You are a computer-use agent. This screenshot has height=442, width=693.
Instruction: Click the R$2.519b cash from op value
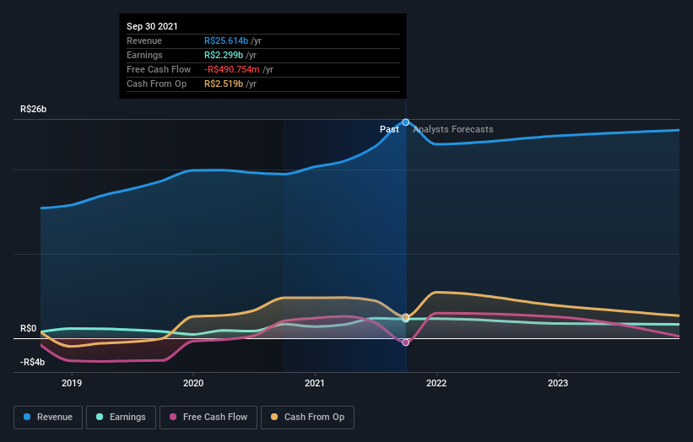pos(224,84)
